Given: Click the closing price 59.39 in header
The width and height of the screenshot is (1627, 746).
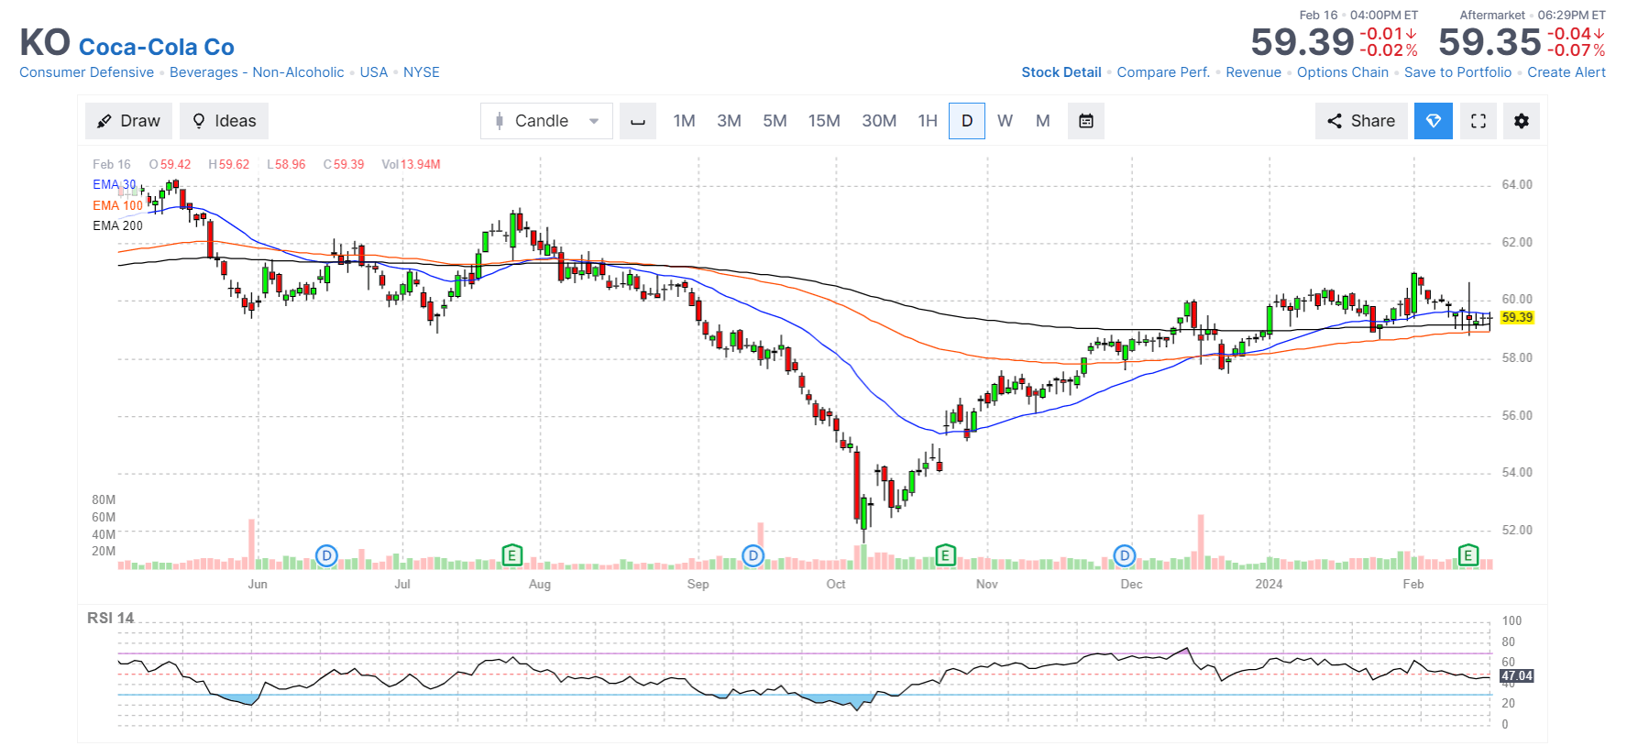Looking at the screenshot, I should pos(1303,42).
